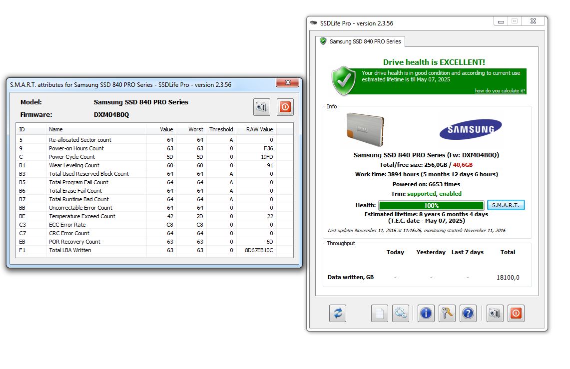Click the refresh arrows icon in SSDLife
This screenshot has width=570, height=369.
click(x=338, y=313)
